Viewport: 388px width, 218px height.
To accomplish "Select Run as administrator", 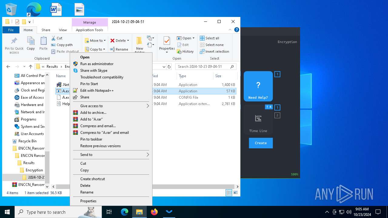I will click(x=111, y=64).
